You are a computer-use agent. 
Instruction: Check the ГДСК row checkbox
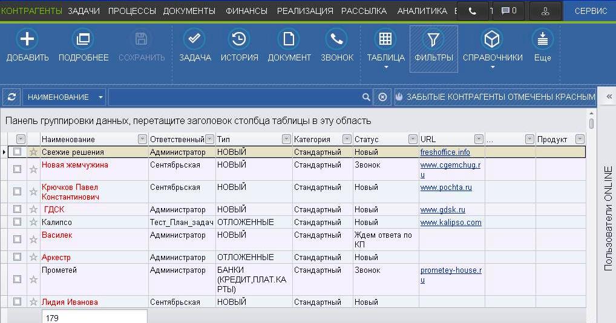coord(17,209)
